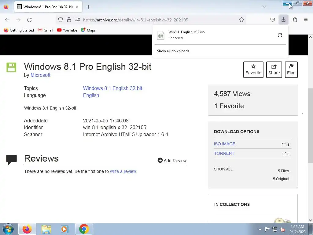This screenshot has width=313, height=235.
Task: Reload the current page
Action: pyautogui.click(x=29, y=20)
